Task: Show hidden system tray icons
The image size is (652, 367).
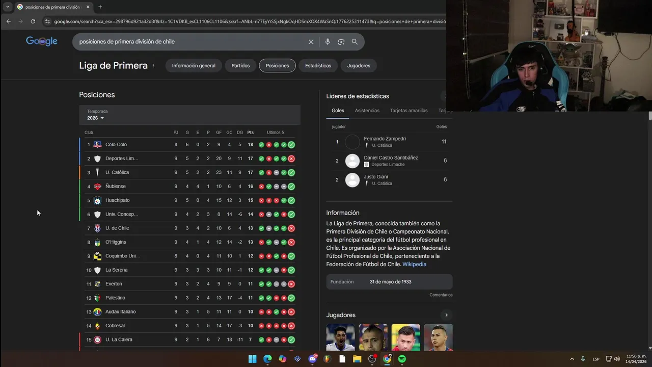Action: coord(572,359)
